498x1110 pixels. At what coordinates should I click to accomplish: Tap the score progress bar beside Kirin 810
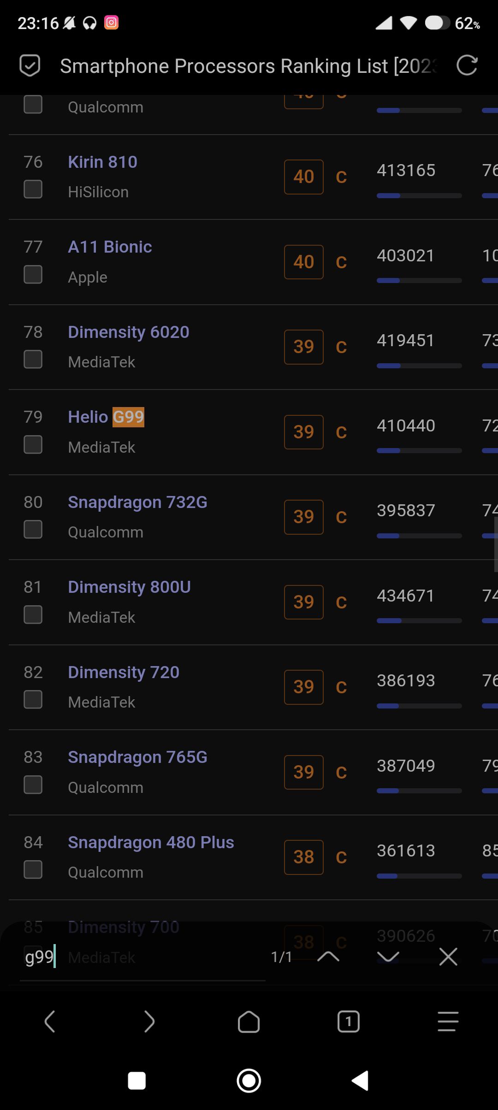pyautogui.click(x=419, y=195)
